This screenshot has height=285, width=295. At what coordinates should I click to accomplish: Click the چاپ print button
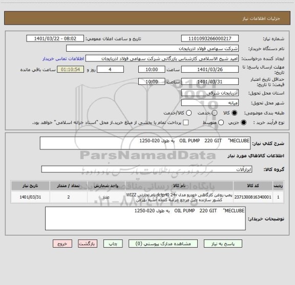click(x=113, y=244)
